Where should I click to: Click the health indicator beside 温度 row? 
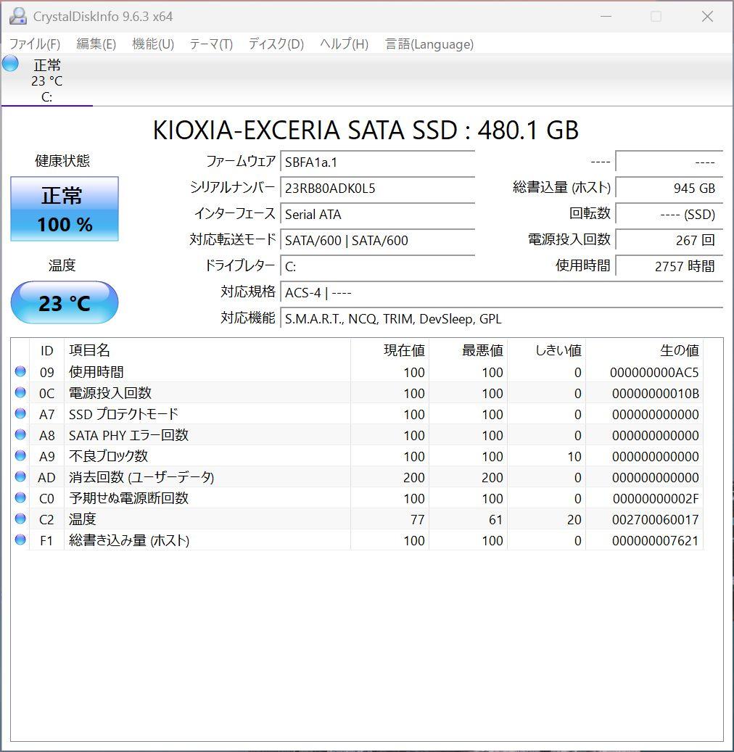click(20, 519)
